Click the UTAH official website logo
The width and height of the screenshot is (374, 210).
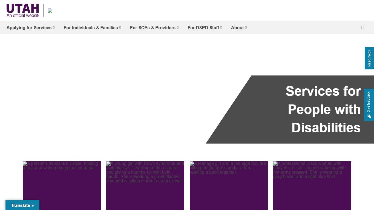tap(23, 10)
